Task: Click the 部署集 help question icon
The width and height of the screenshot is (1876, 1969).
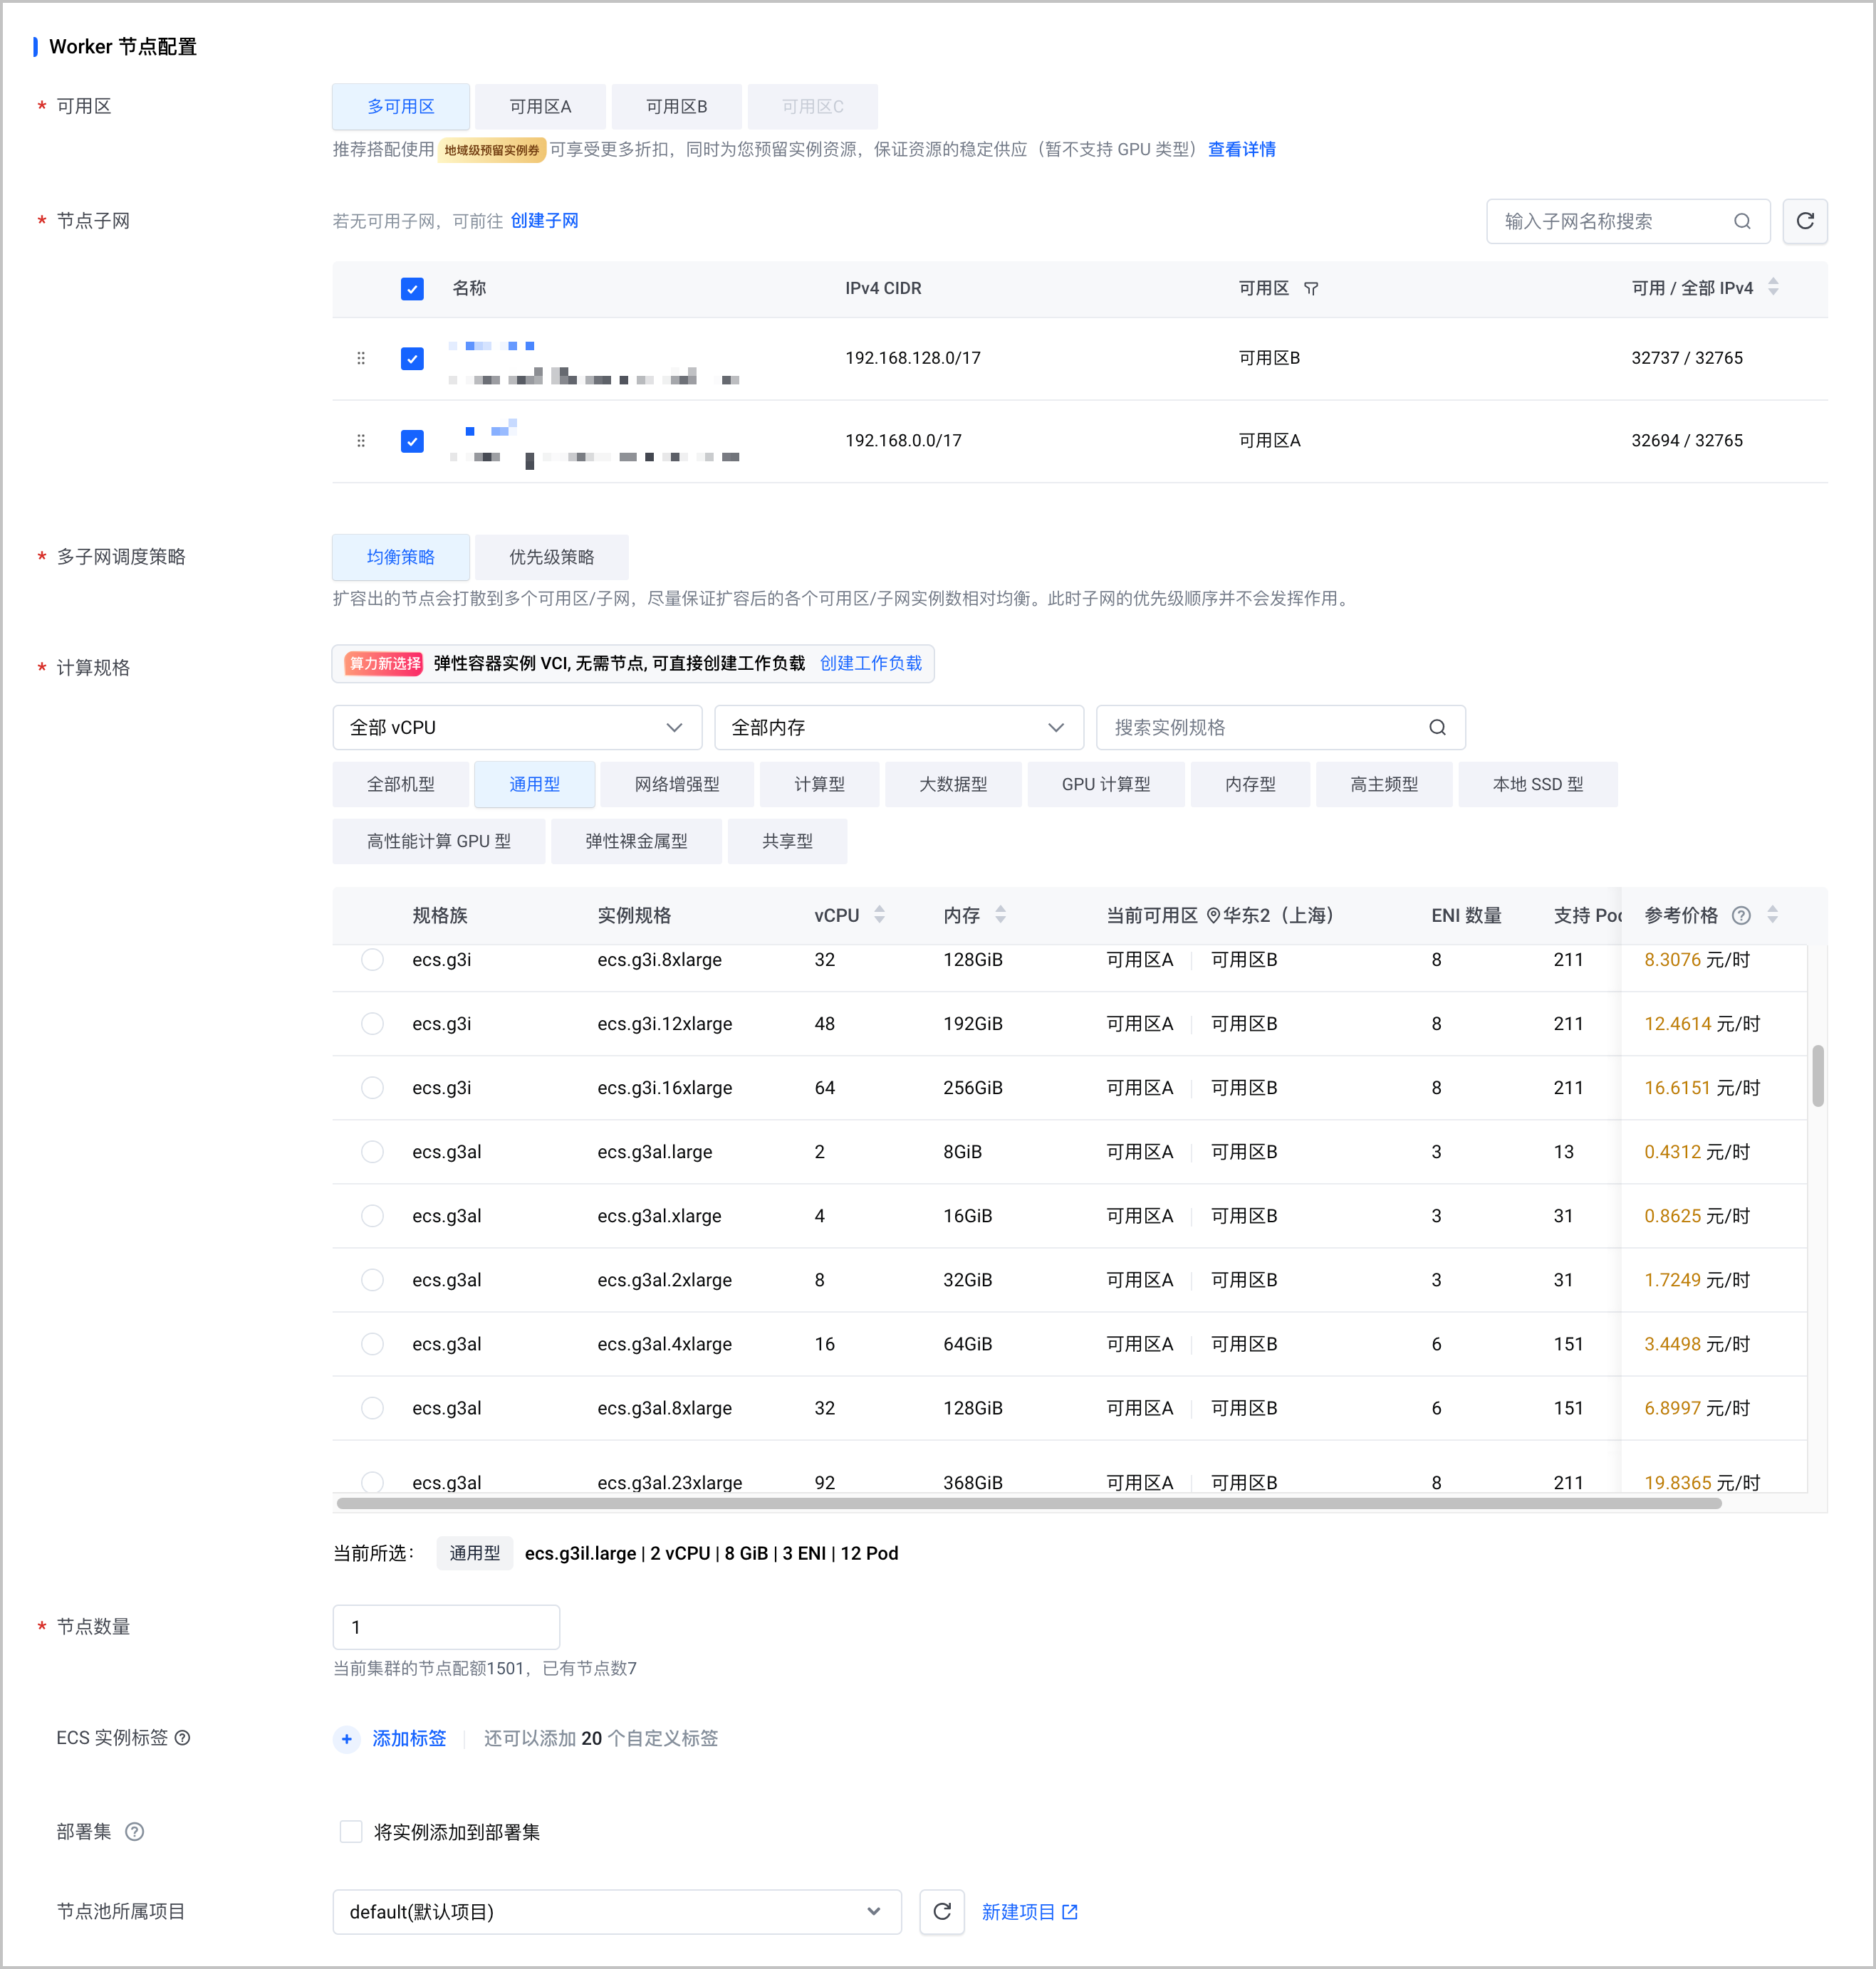Action: pyautogui.click(x=134, y=1831)
